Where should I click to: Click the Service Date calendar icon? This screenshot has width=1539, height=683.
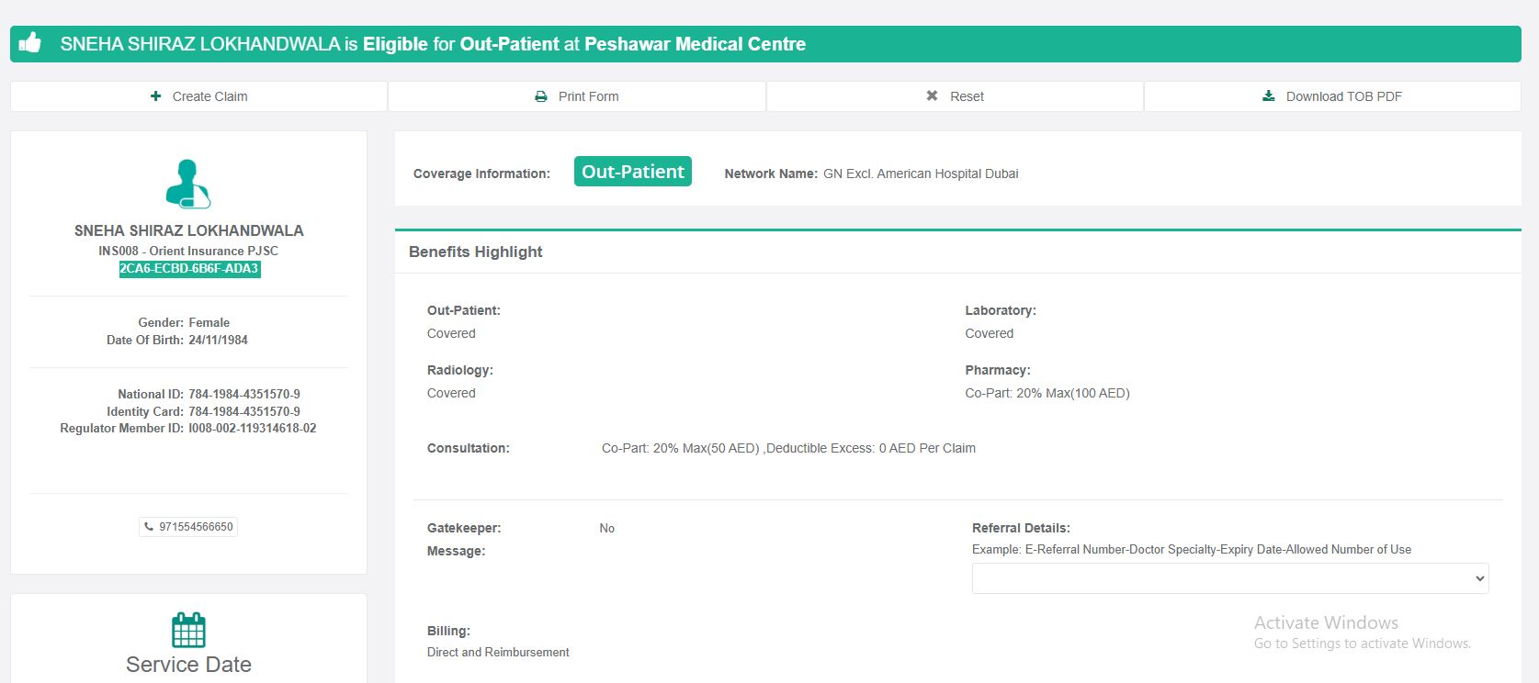click(x=188, y=630)
